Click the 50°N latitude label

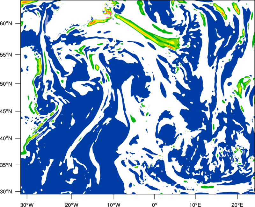[x=6, y=84]
